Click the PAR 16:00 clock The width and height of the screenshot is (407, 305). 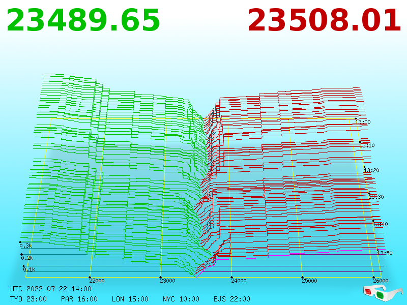click(79, 299)
